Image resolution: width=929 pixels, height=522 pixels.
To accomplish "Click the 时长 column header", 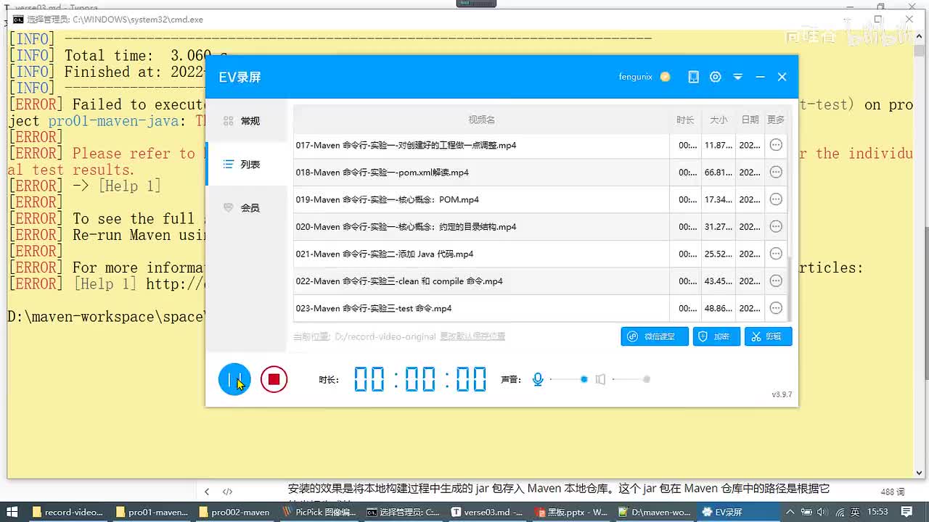I will coord(685,120).
